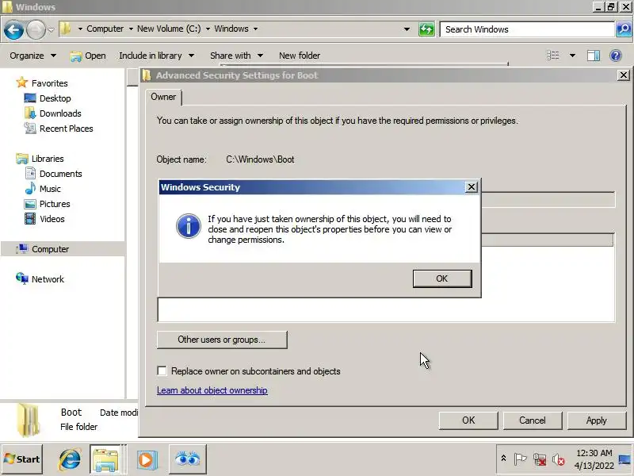Click in the Search Windows field
Screen dimensions: 634x476
click(x=527, y=29)
